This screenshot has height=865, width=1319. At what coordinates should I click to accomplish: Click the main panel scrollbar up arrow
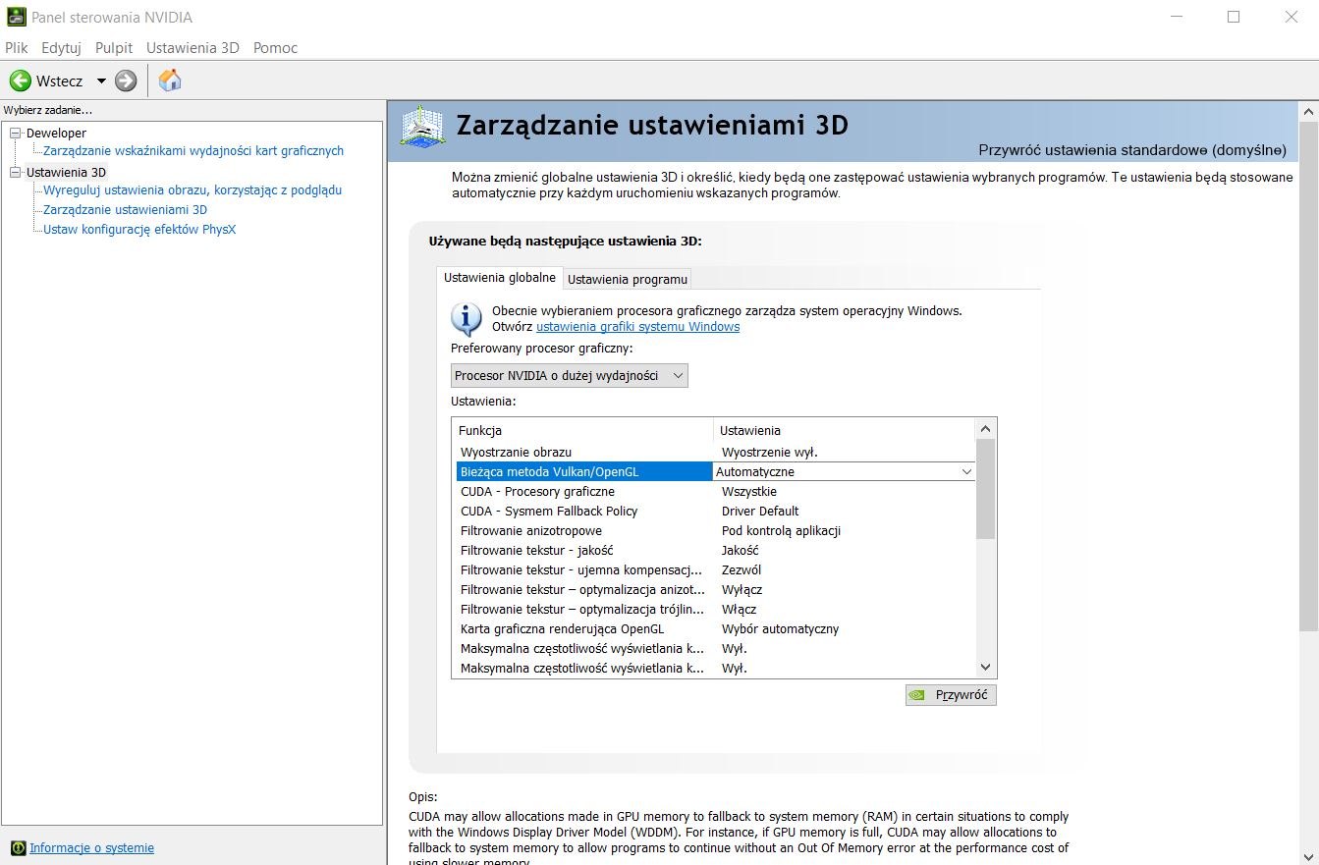pos(1308,111)
